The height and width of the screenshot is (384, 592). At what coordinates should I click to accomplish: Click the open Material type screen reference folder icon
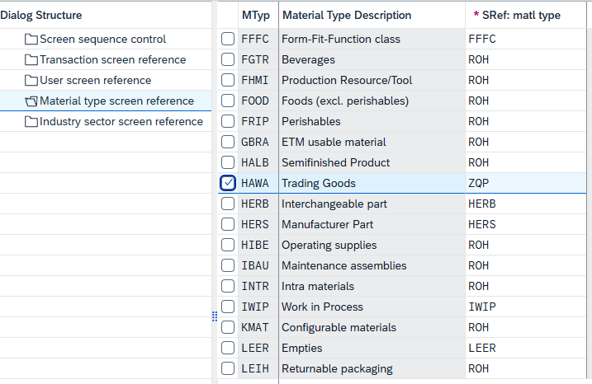point(31,101)
